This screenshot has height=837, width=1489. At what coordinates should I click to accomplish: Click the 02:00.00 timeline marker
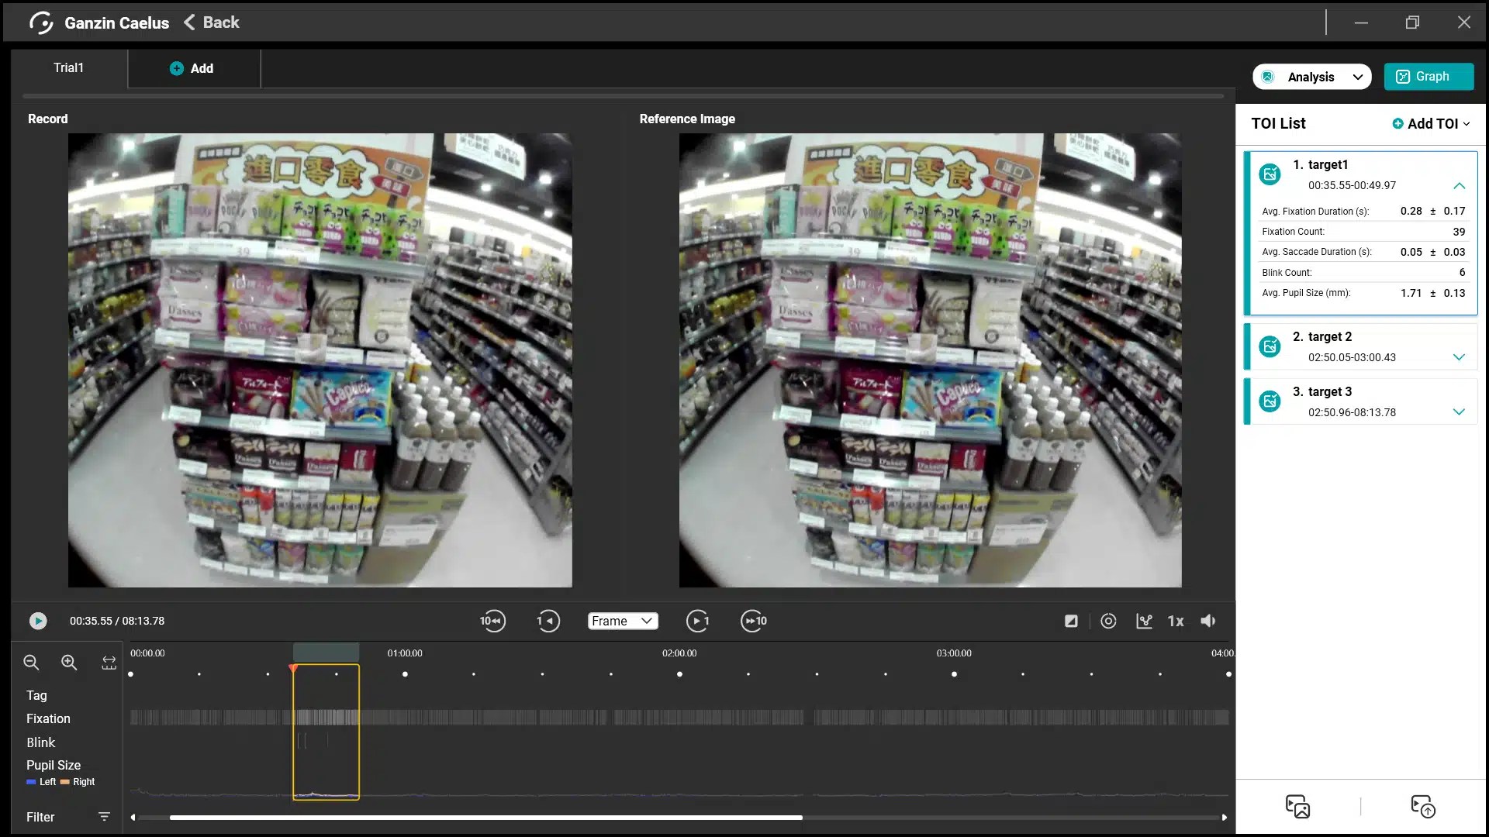click(679, 653)
